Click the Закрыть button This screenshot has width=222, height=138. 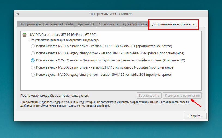coord(195,116)
